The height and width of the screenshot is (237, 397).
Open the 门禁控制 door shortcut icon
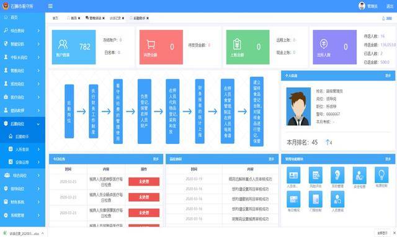(316, 199)
